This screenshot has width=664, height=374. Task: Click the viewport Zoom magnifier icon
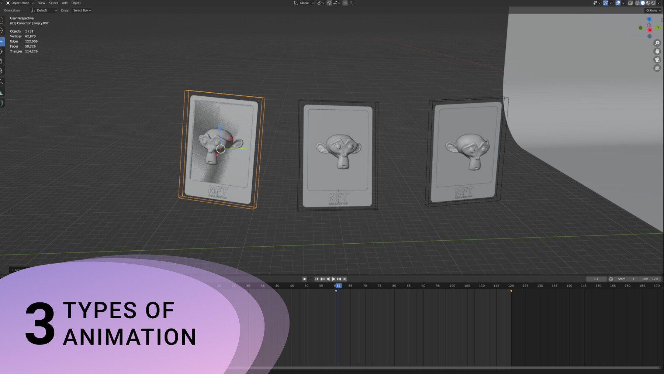pos(657,42)
